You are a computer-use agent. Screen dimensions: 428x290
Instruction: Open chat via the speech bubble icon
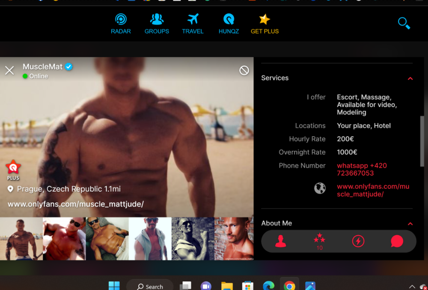(397, 241)
